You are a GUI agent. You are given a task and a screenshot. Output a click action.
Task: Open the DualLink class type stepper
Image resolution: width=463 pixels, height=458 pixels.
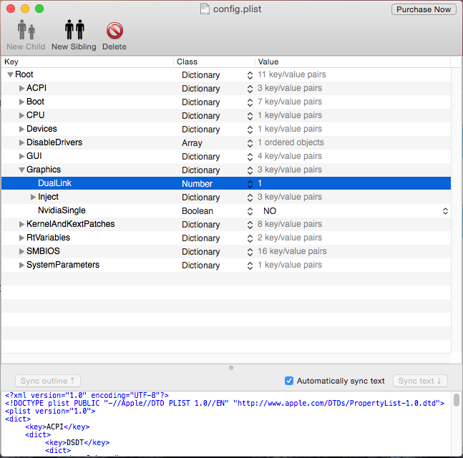[x=250, y=184]
